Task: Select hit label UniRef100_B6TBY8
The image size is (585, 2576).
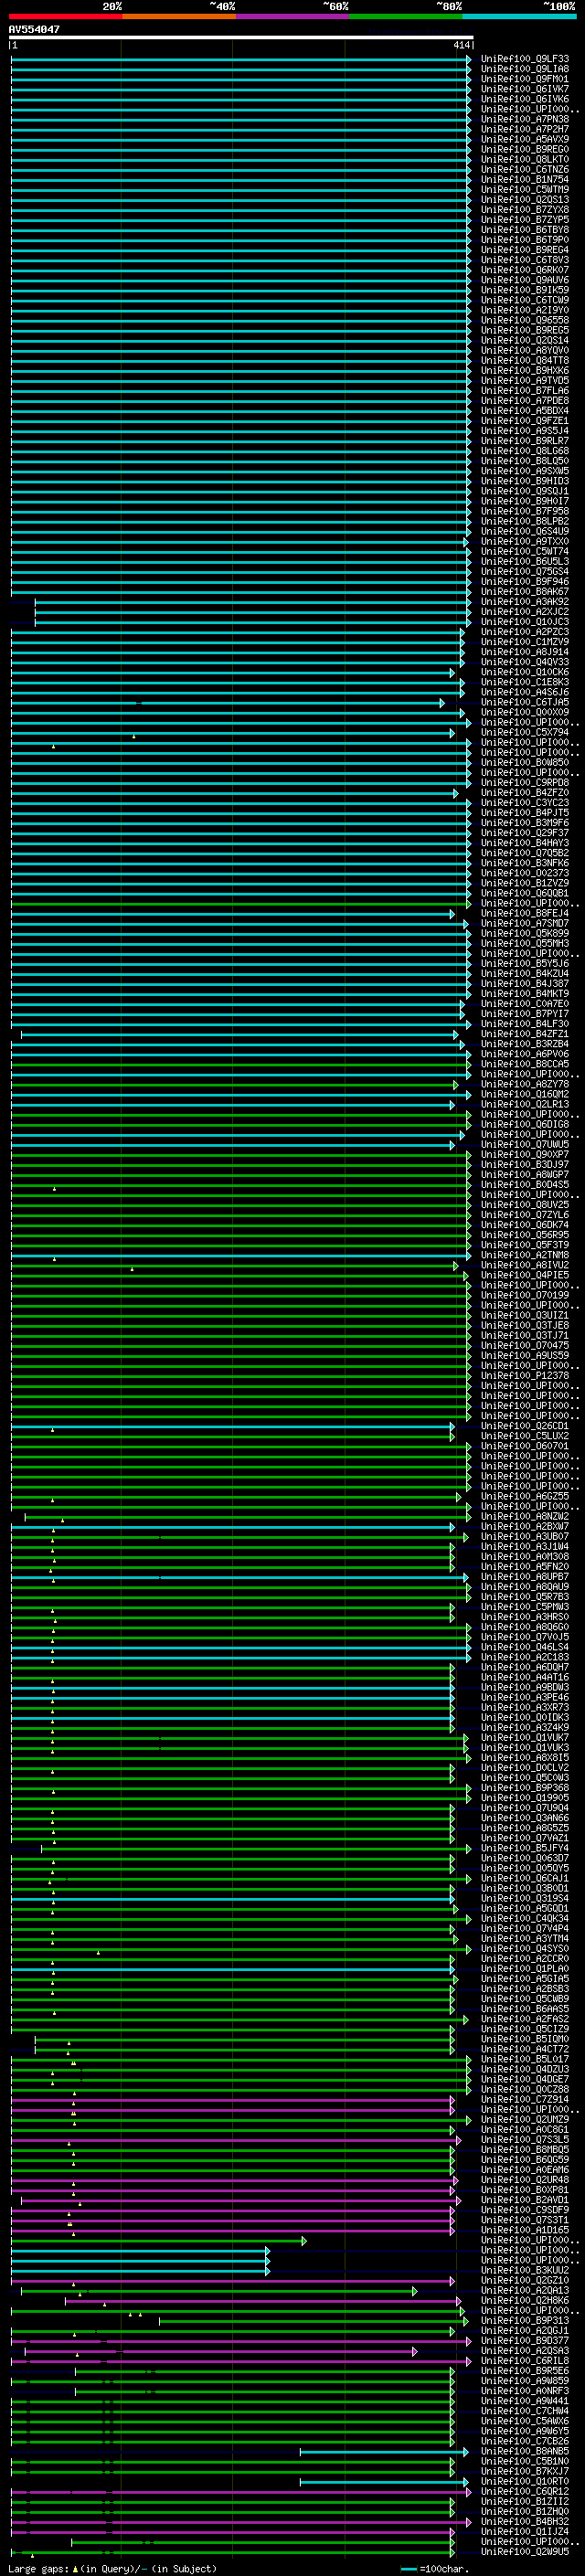Action: [x=524, y=230]
